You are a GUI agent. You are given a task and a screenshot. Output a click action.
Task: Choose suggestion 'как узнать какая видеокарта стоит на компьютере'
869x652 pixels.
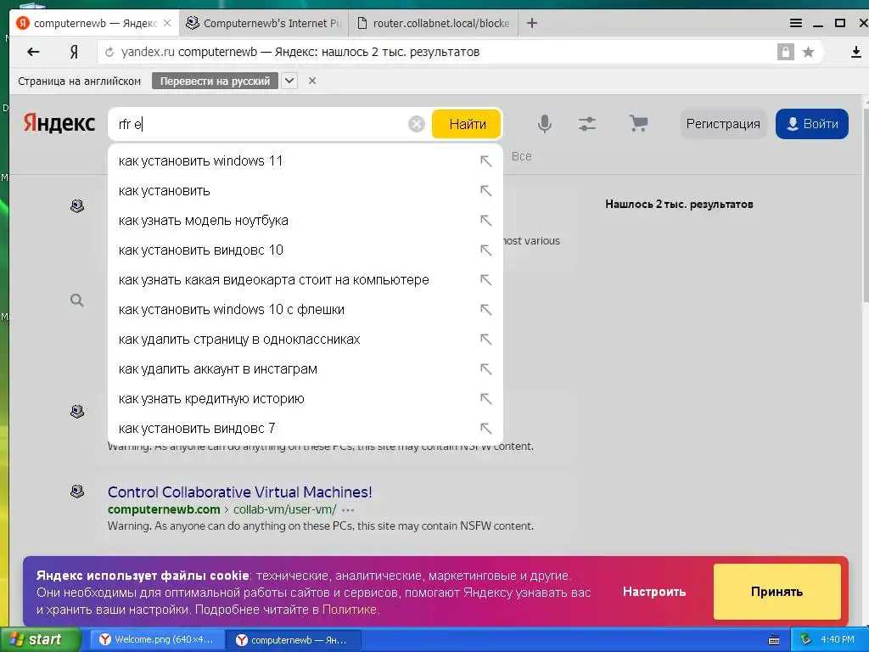pos(306,279)
